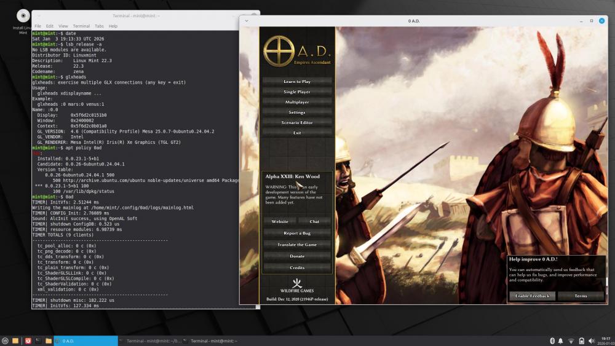
Task: Select Multiplayer in the main menu
Action: click(297, 102)
